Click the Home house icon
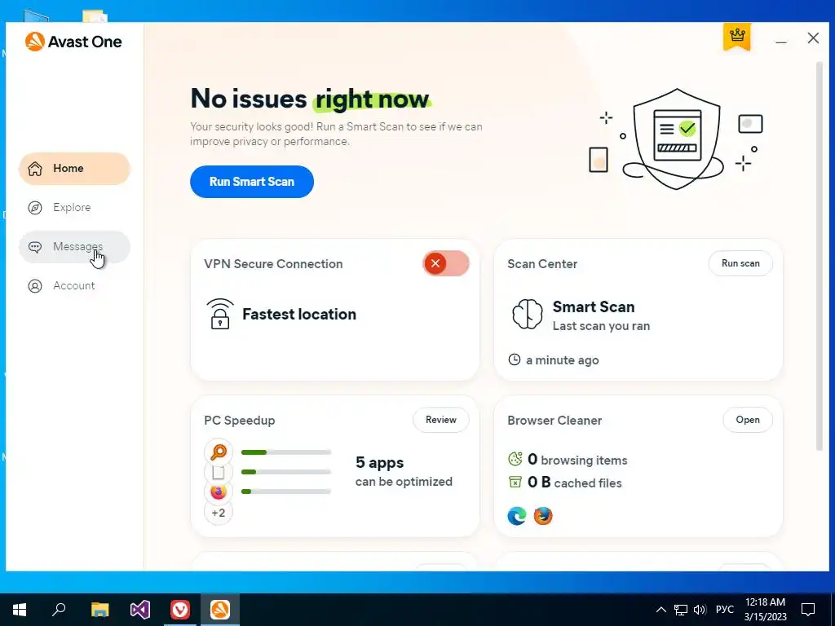 [35, 169]
